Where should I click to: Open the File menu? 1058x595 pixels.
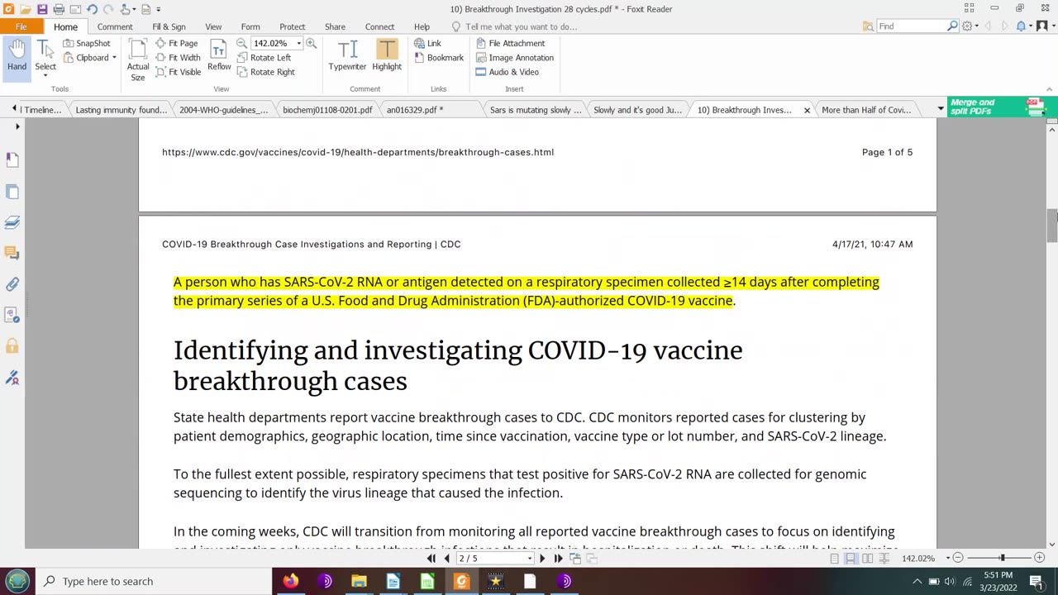[x=21, y=26]
